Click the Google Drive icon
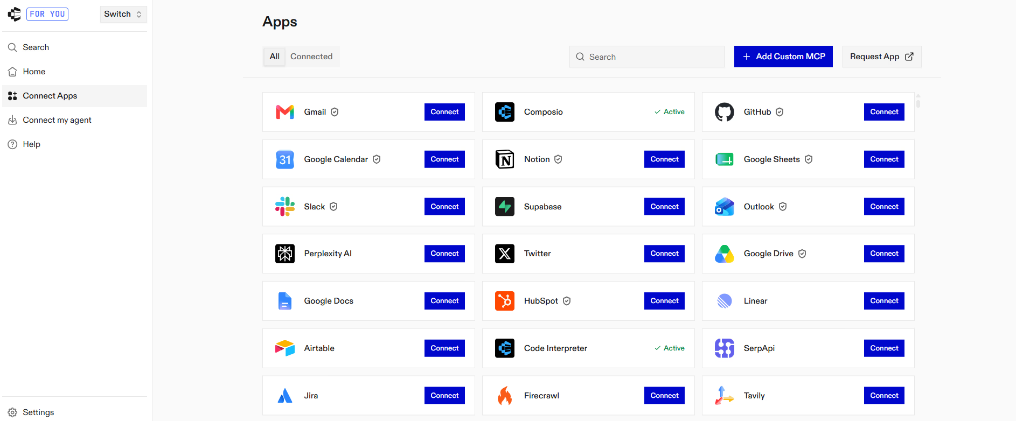 [725, 254]
